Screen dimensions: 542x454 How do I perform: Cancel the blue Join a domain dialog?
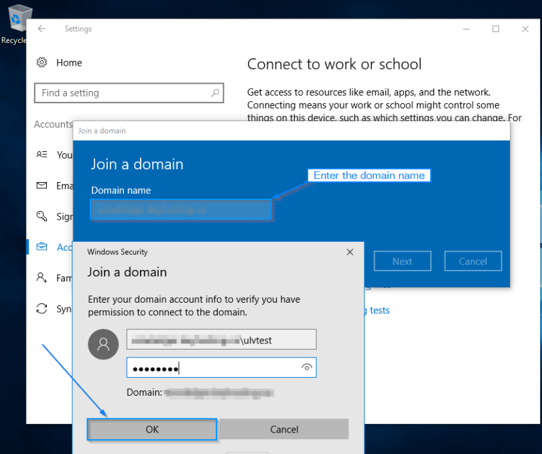[473, 261]
